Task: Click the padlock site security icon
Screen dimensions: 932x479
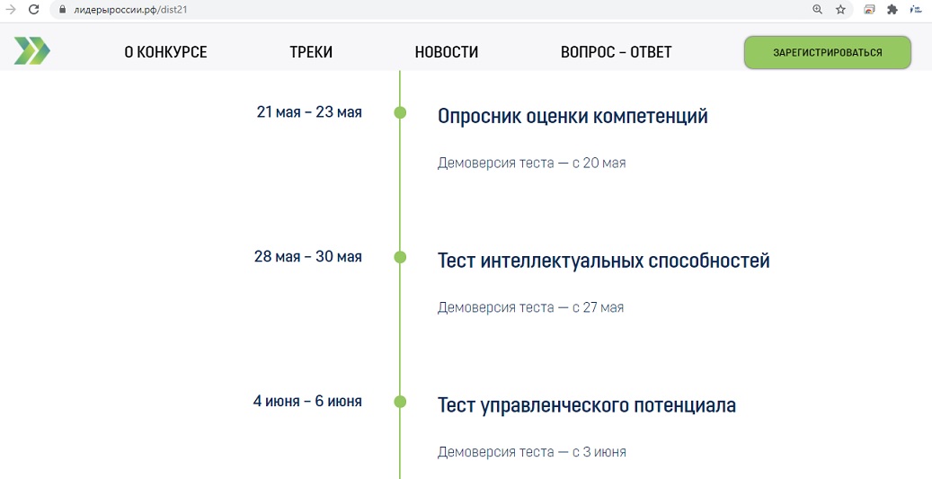Action: click(x=61, y=10)
